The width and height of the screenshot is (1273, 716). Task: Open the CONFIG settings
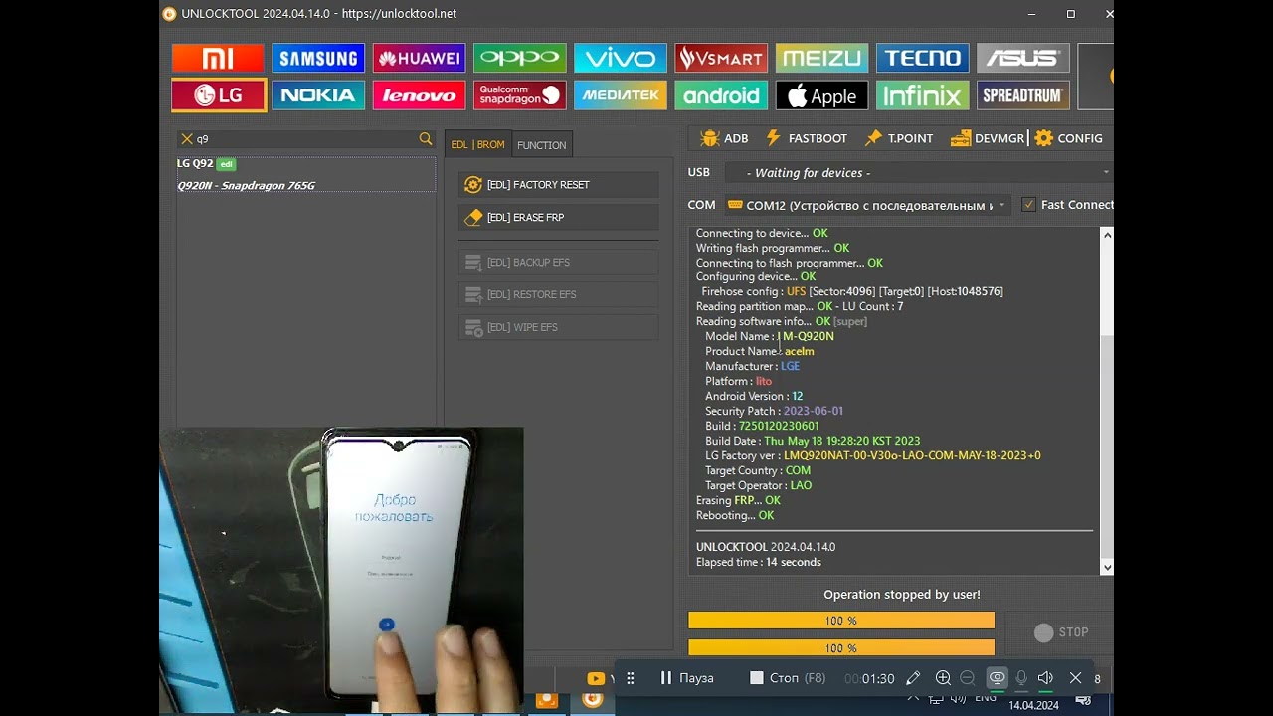[1068, 138]
